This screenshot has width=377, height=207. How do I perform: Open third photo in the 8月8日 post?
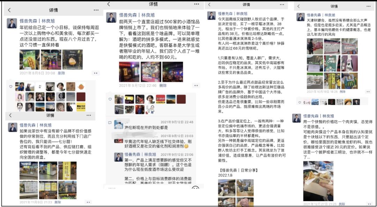click(x=72, y=60)
